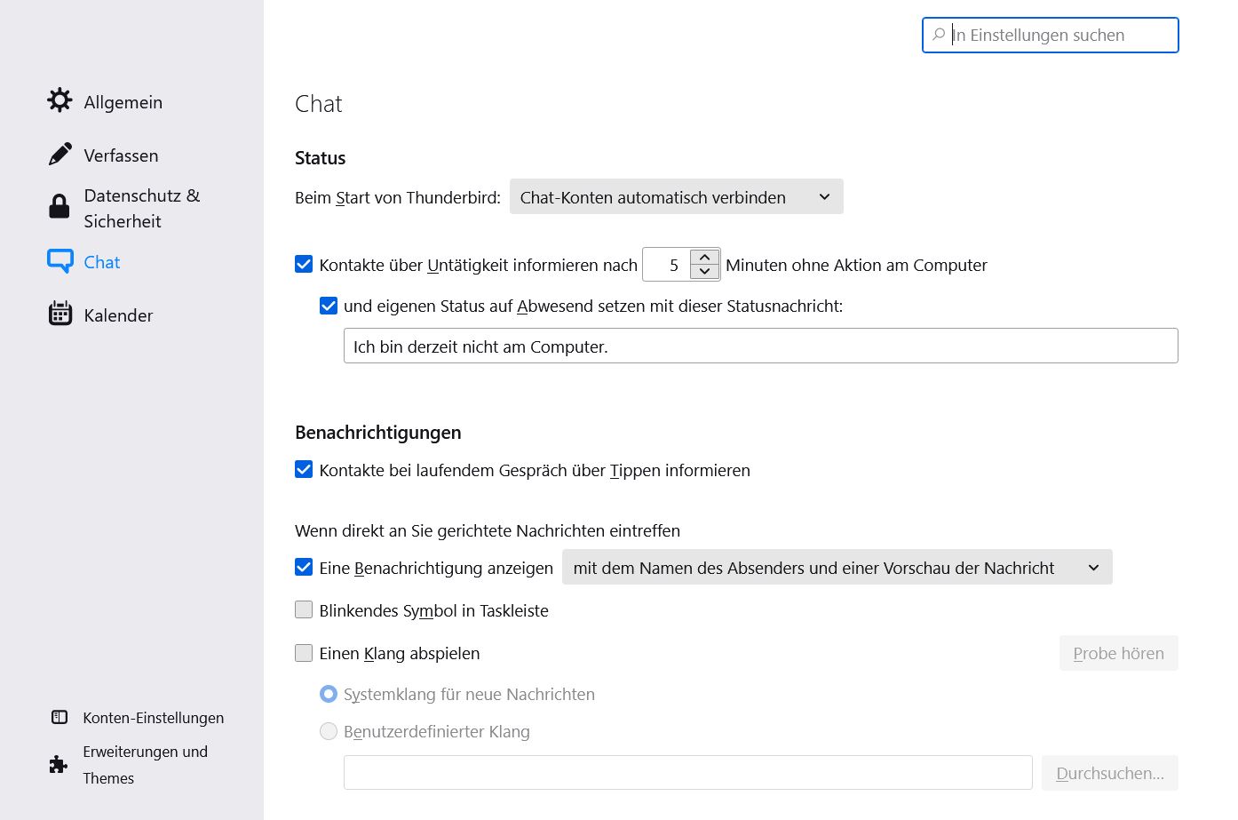Click the Allgemein gear icon
The image size is (1238, 820).
pos(60,100)
